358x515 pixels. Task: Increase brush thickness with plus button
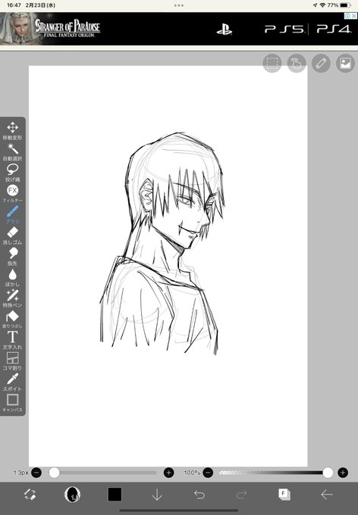tap(169, 473)
